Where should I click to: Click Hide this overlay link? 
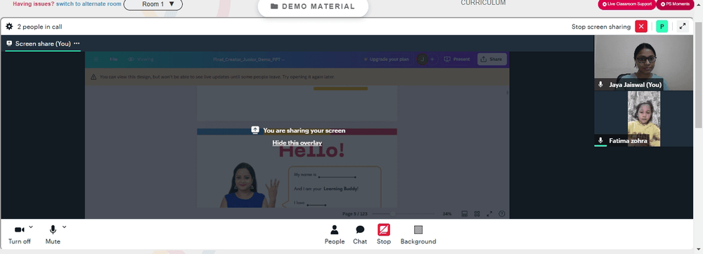(297, 142)
